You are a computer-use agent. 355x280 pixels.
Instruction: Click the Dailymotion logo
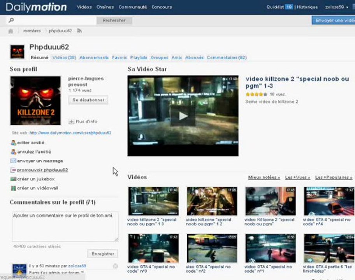(36, 7)
